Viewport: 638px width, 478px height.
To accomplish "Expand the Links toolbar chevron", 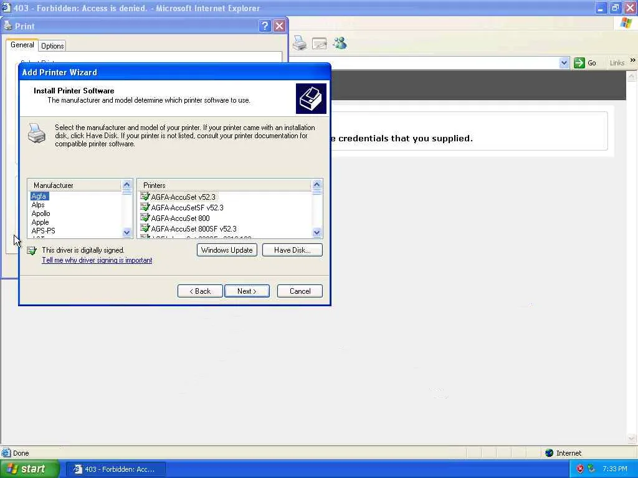I will tap(632, 60).
